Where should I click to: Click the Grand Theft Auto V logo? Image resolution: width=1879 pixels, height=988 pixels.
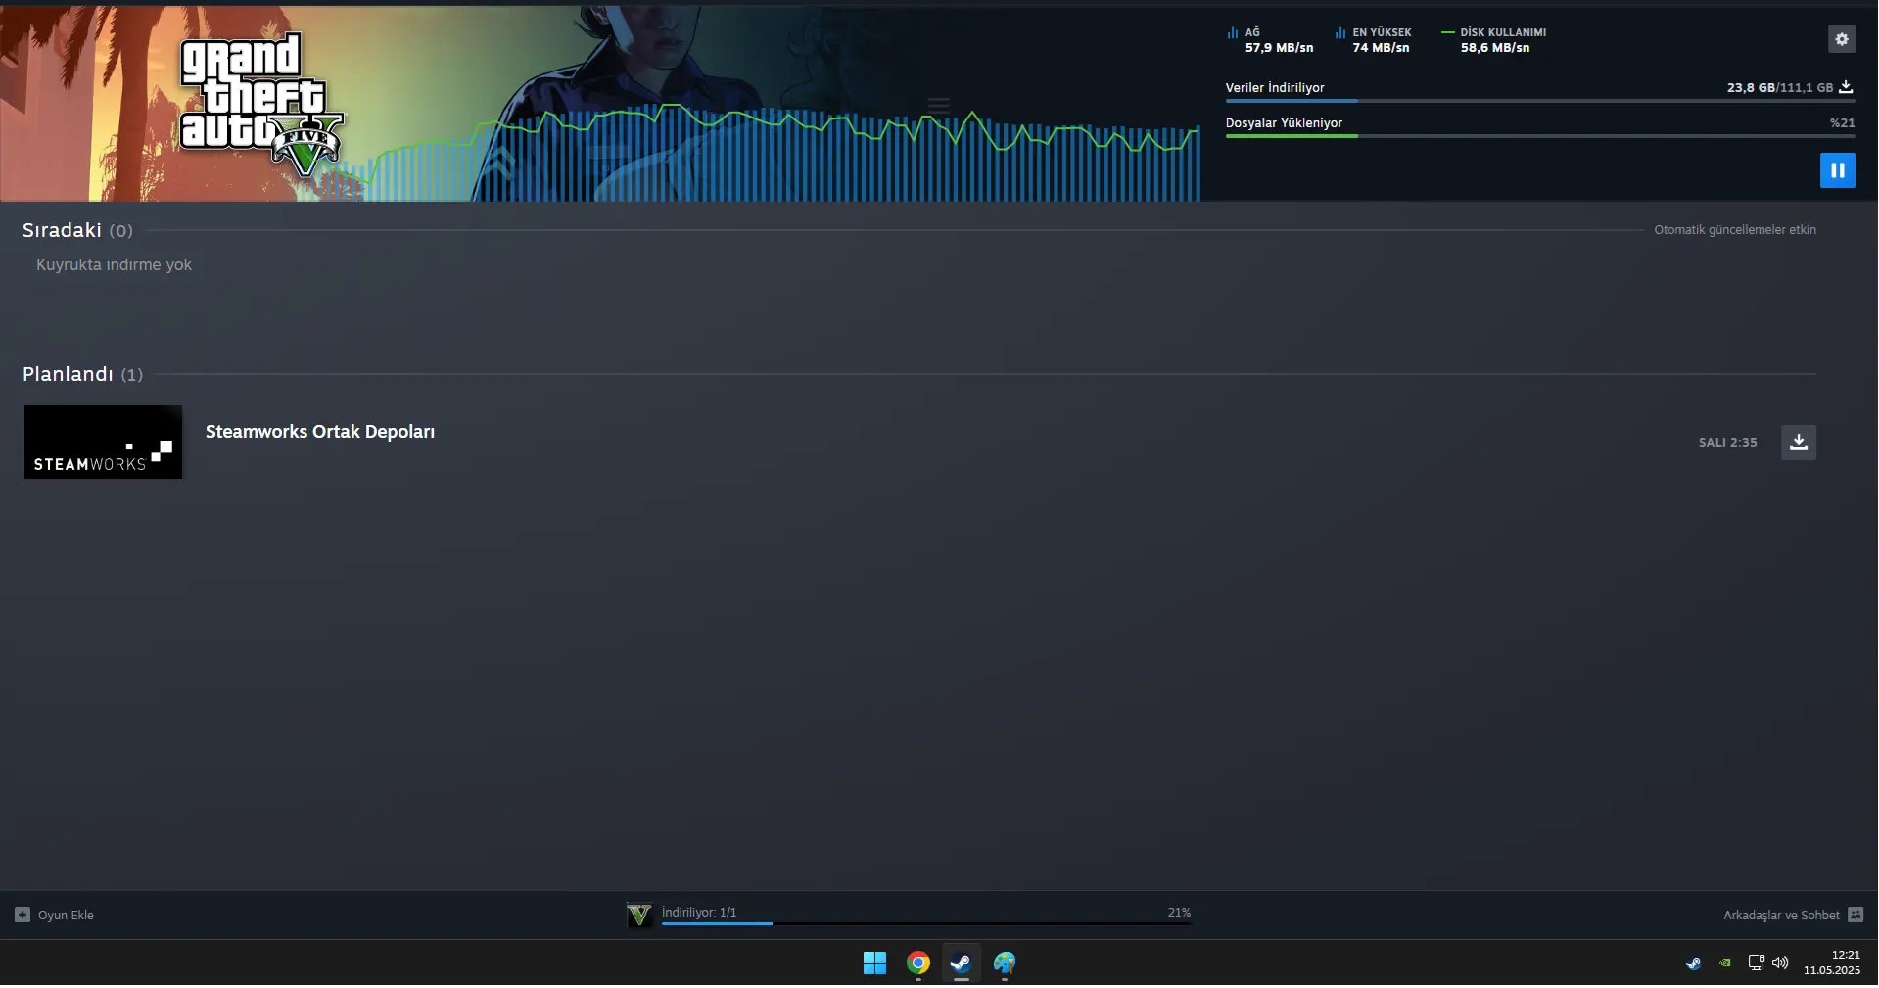click(261, 105)
